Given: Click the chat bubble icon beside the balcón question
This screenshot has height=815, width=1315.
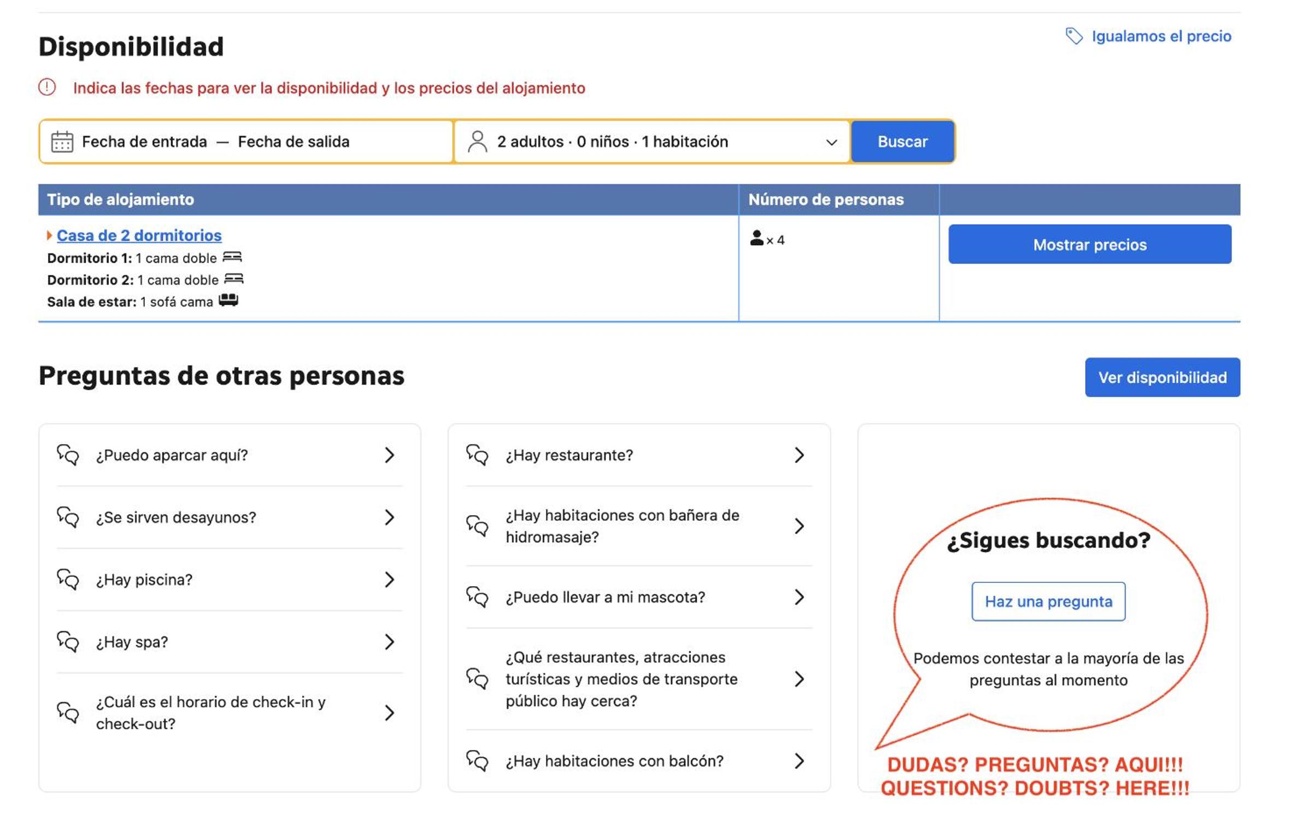Looking at the screenshot, I should point(477,760).
